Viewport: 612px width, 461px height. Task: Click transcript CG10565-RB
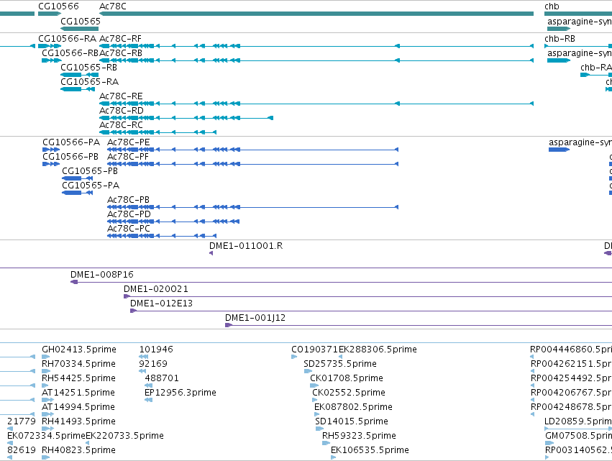(x=80, y=75)
